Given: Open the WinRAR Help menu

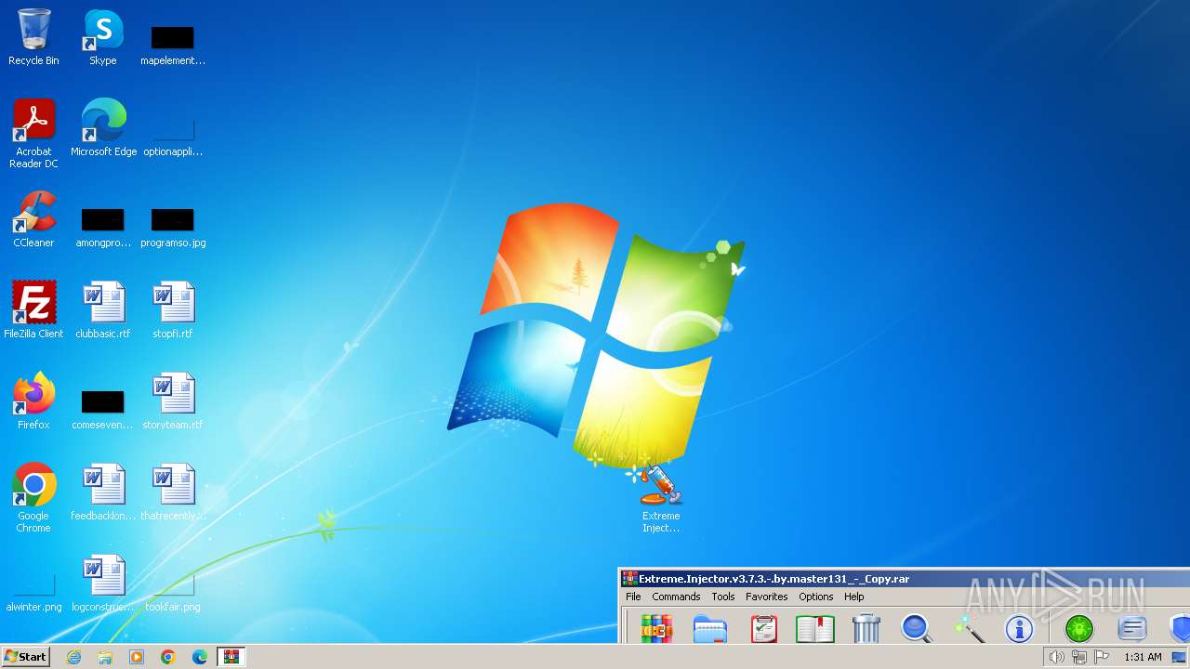Looking at the screenshot, I should (x=853, y=597).
